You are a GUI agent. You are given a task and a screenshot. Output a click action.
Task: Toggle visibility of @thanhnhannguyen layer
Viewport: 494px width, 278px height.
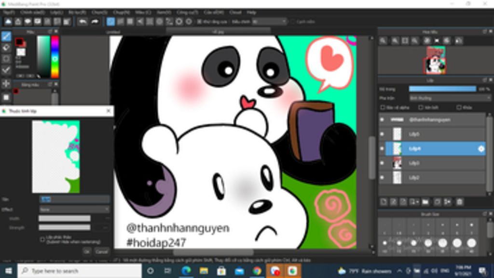click(382, 120)
